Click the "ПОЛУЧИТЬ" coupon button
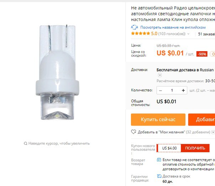The width and height of the screenshot is (215, 186). point(195,148)
